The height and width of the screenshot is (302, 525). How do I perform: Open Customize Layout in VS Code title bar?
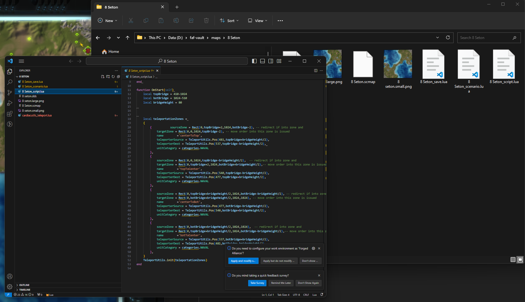pyautogui.click(x=279, y=61)
